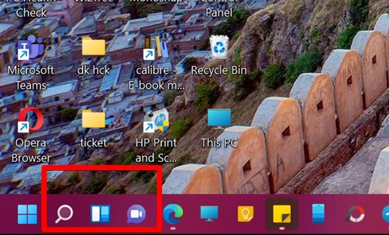The height and width of the screenshot is (235, 389).
Task: Click the Health Check label text
Action: pyautogui.click(x=31, y=8)
